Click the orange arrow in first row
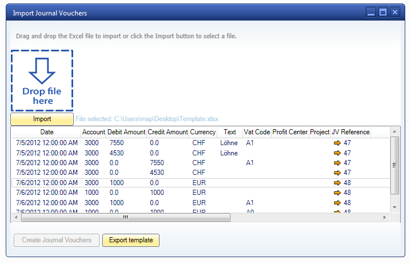 pyautogui.click(x=337, y=143)
